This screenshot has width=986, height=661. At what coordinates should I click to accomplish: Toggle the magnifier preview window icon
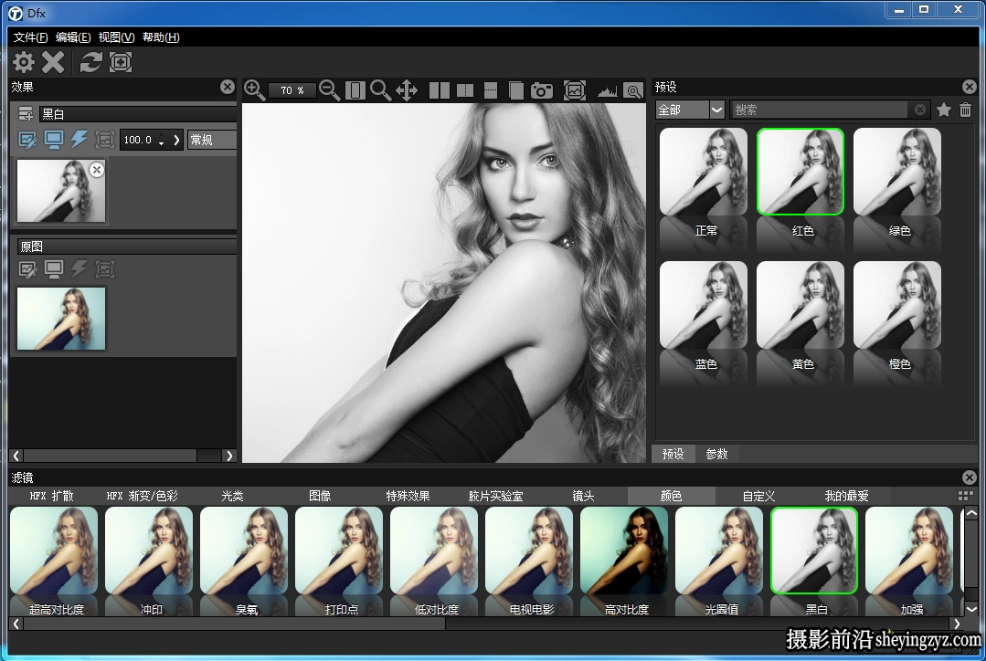(633, 91)
